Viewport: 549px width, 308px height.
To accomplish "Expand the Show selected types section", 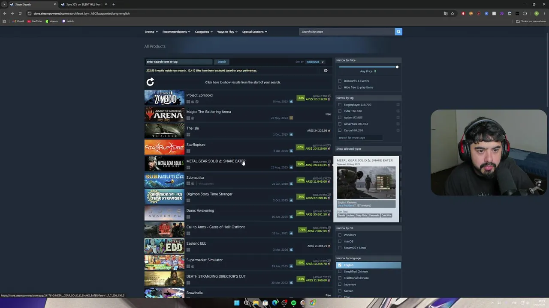I will point(368,149).
